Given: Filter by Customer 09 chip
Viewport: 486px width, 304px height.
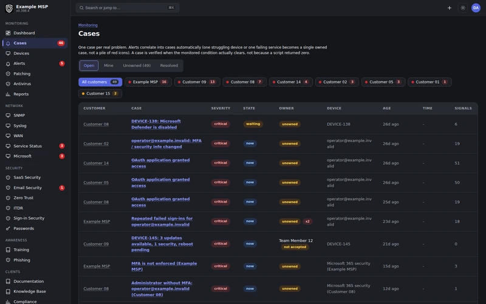Looking at the screenshot, I should (x=197, y=82).
